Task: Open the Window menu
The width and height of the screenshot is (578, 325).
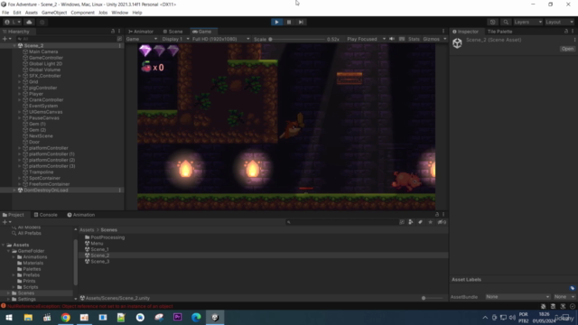Action: click(120, 13)
